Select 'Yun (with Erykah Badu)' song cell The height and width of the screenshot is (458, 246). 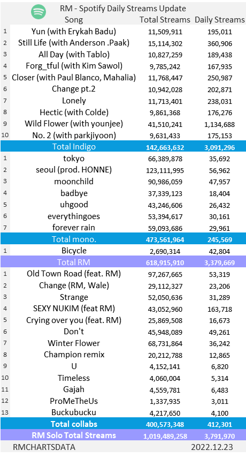[74, 32]
